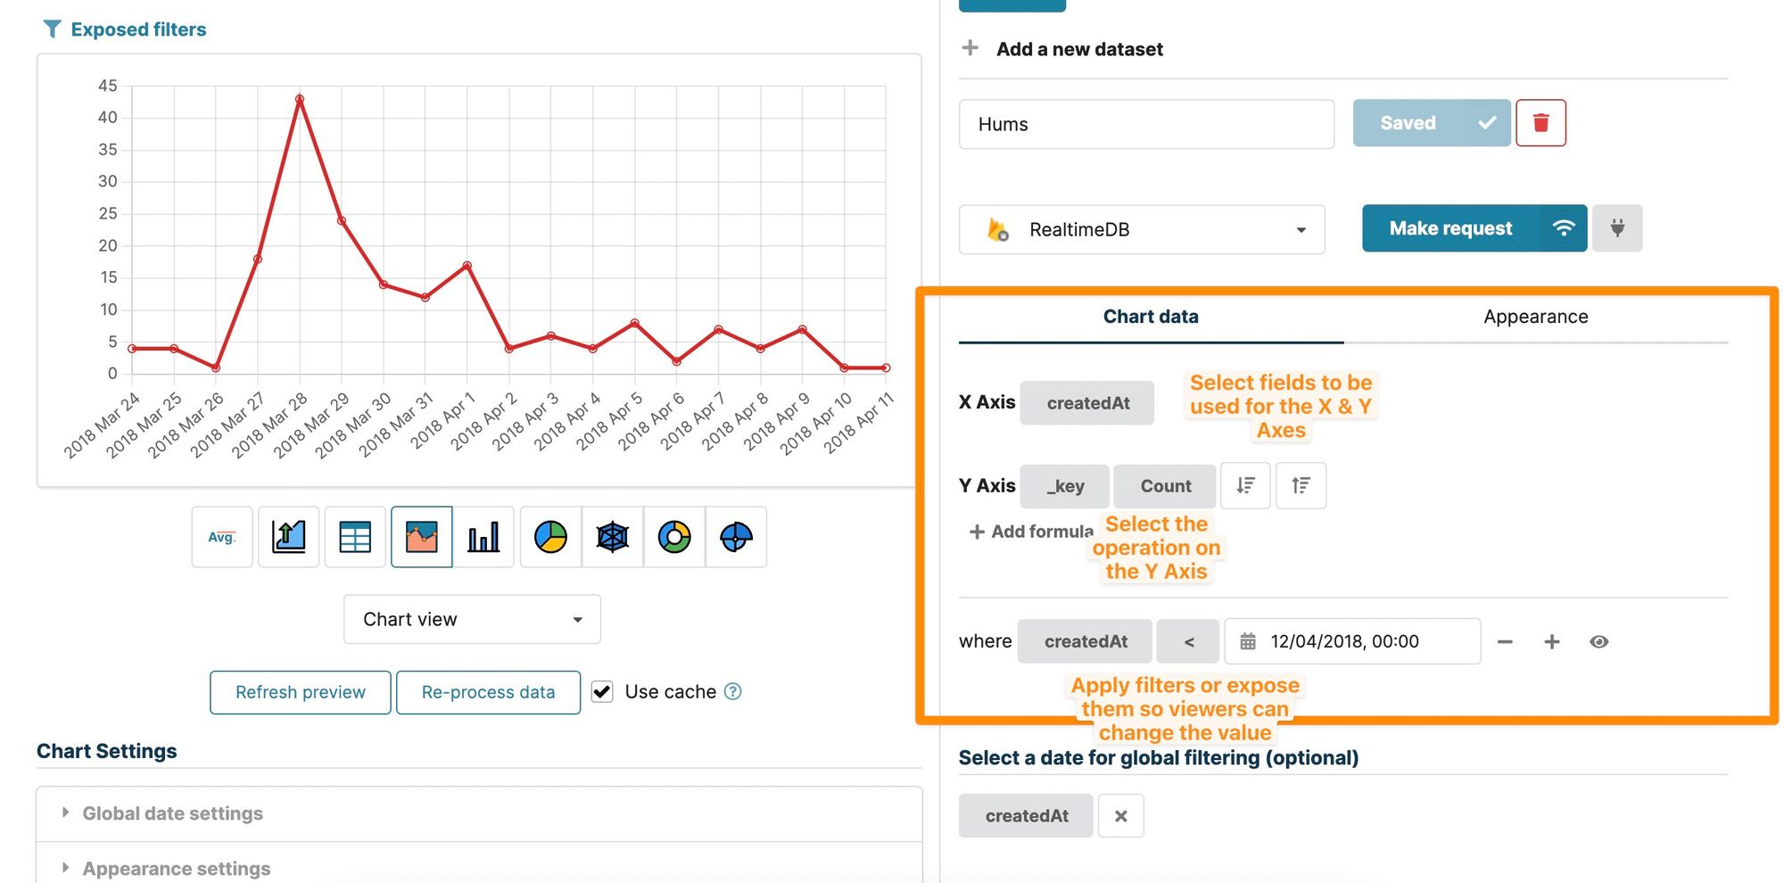Switch to the Appearance tab
Image resolution: width=1784 pixels, height=883 pixels.
pyautogui.click(x=1535, y=317)
